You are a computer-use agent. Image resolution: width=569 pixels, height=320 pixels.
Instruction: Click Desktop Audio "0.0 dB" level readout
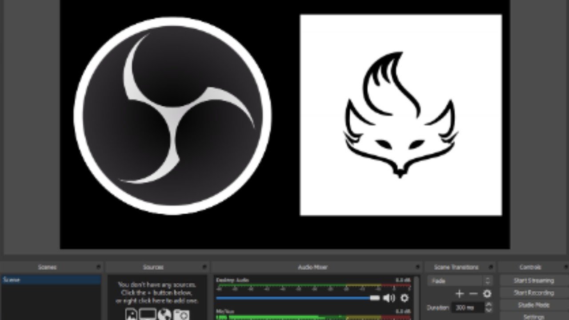coord(403,280)
